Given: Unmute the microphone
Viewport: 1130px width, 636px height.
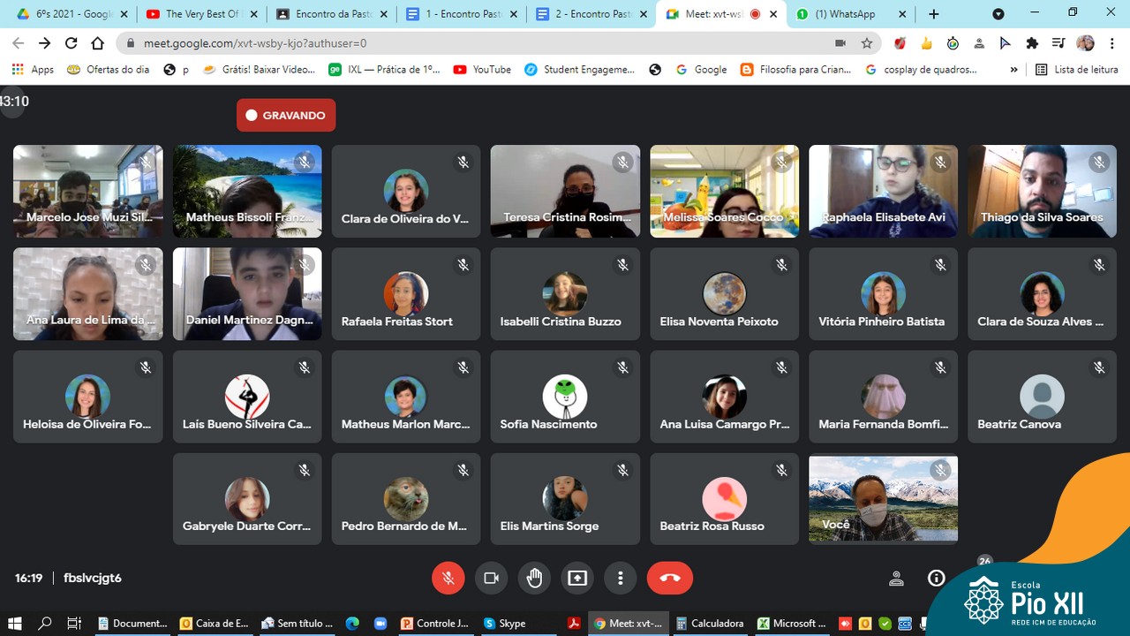Looking at the screenshot, I should click(448, 578).
